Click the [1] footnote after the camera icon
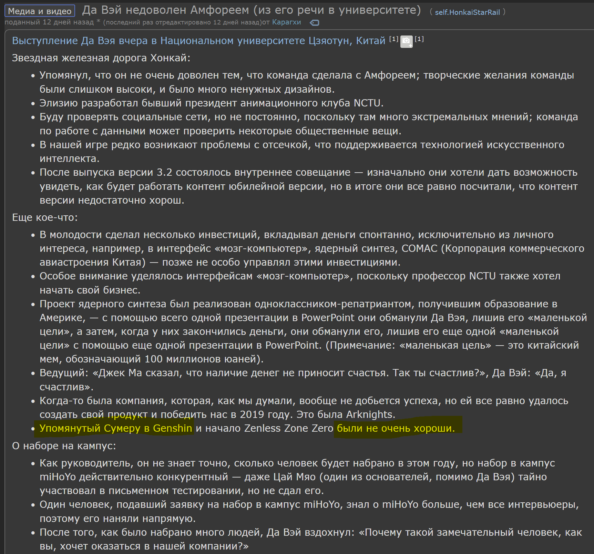The width and height of the screenshot is (594, 554). (x=419, y=39)
